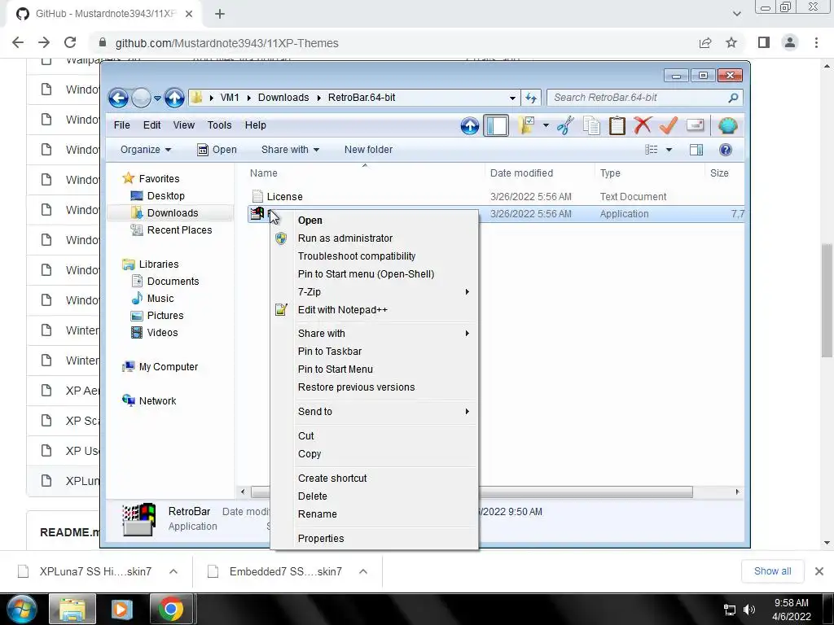Open recent pages dropdown arrow

[x=157, y=98]
